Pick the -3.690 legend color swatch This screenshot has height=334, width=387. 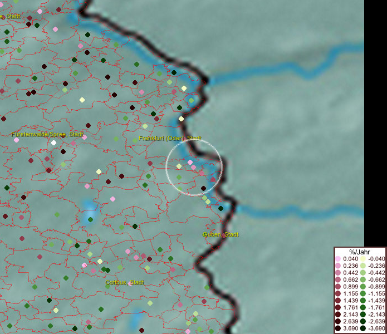[363, 328]
